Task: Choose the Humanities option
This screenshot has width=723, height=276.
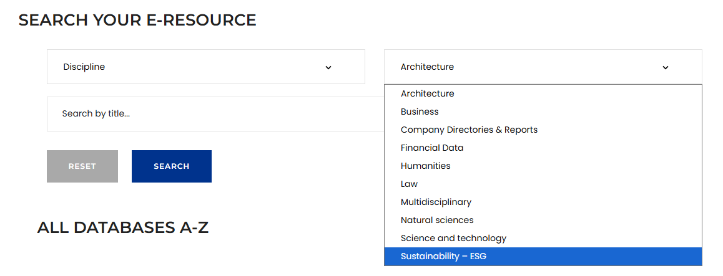Action: tap(425, 166)
